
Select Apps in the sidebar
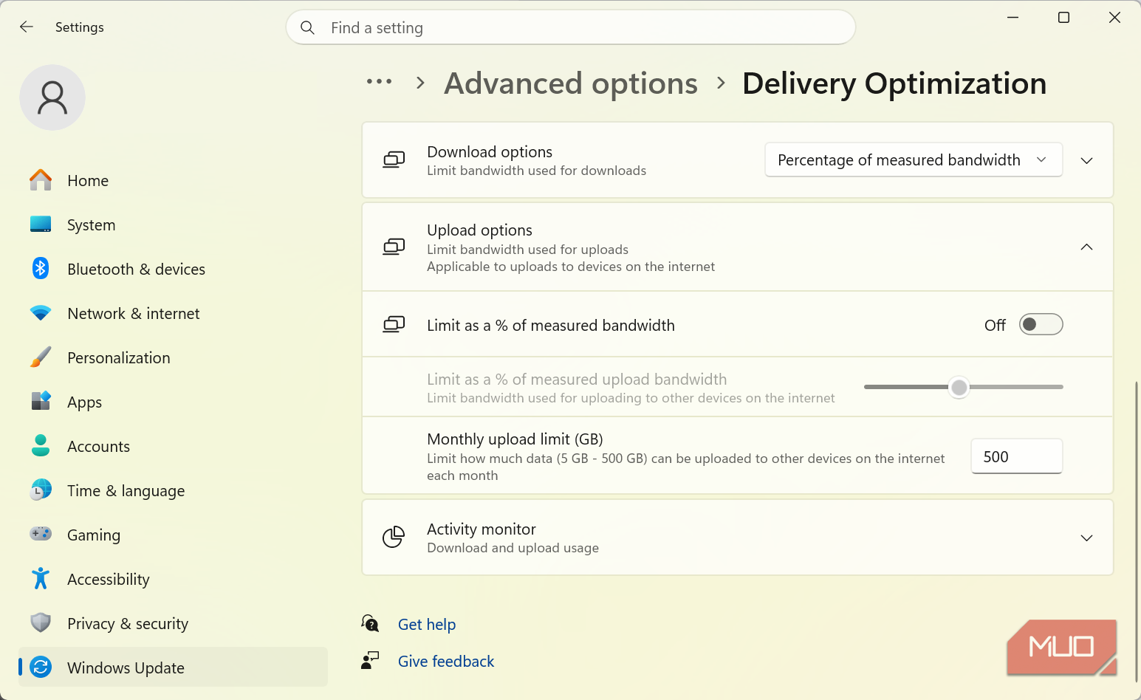click(x=173, y=402)
